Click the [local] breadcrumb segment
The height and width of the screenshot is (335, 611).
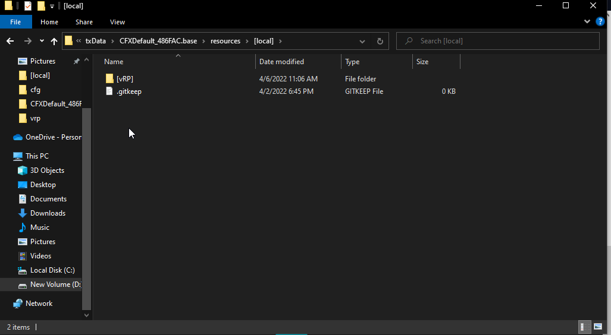[x=264, y=41]
